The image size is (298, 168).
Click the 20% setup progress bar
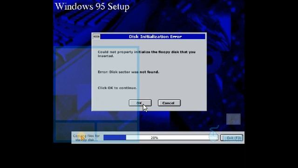tap(161, 138)
